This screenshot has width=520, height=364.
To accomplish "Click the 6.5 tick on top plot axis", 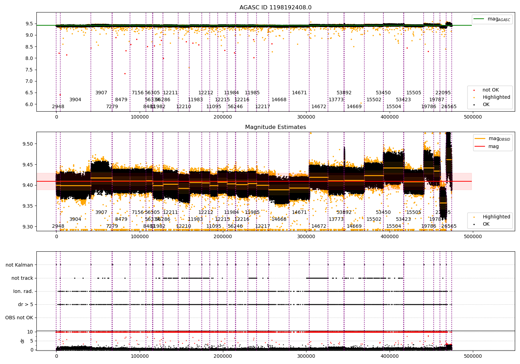I will [x=29, y=93].
